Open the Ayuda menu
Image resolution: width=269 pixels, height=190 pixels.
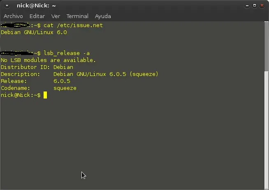pos(103,16)
